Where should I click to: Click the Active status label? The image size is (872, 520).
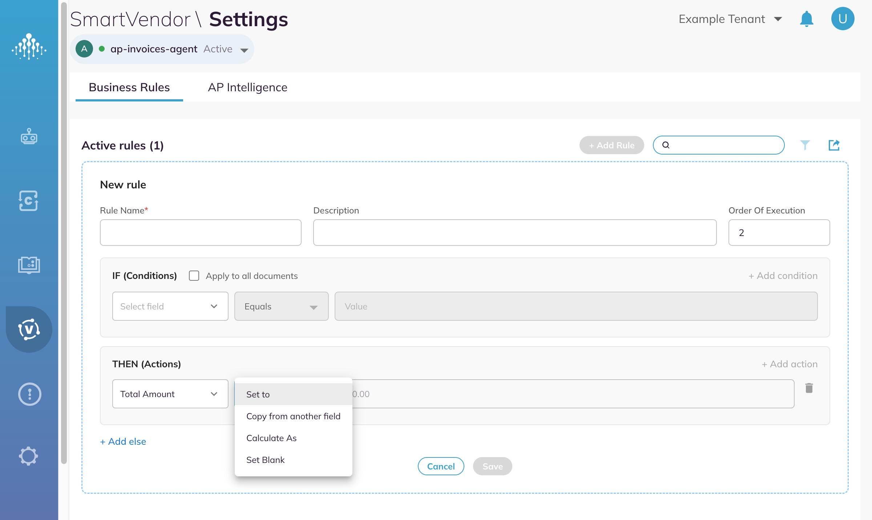218,49
